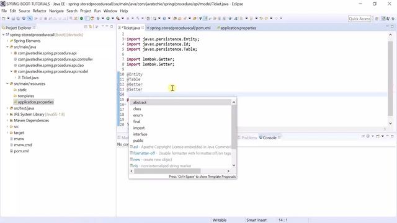Click the Open Perspective icon near Quick Access
The height and width of the screenshot is (223, 397).
[377, 19]
